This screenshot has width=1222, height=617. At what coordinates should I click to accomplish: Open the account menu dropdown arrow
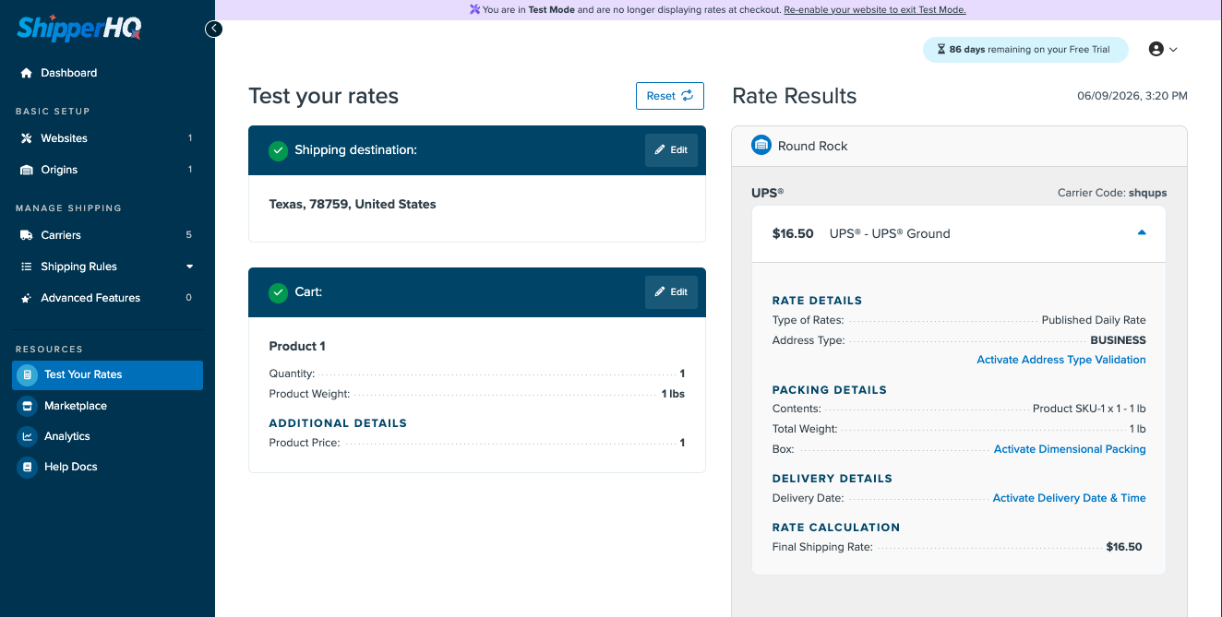point(1173,50)
